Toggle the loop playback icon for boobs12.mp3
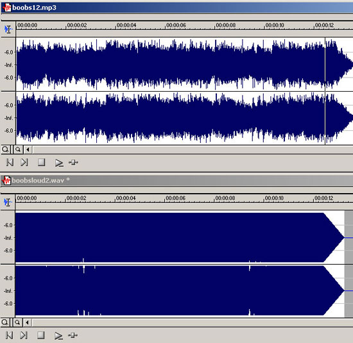The width and height of the screenshot is (353, 343). 73,162
